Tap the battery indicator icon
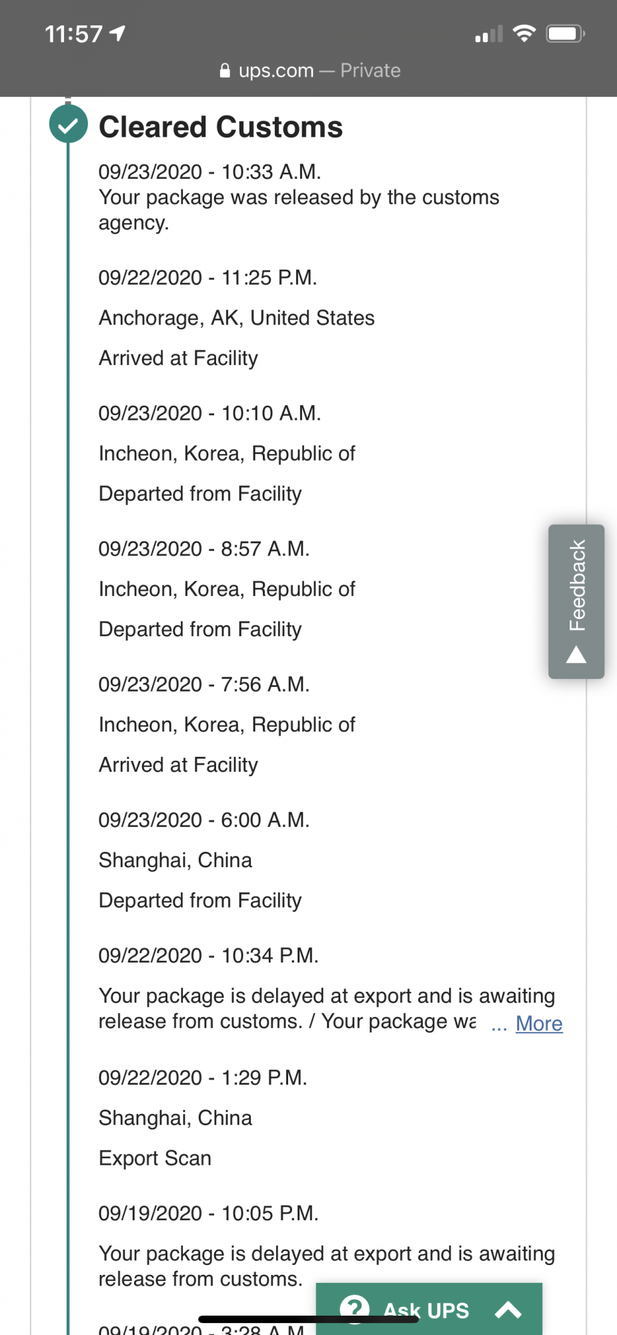 (x=566, y=33)
